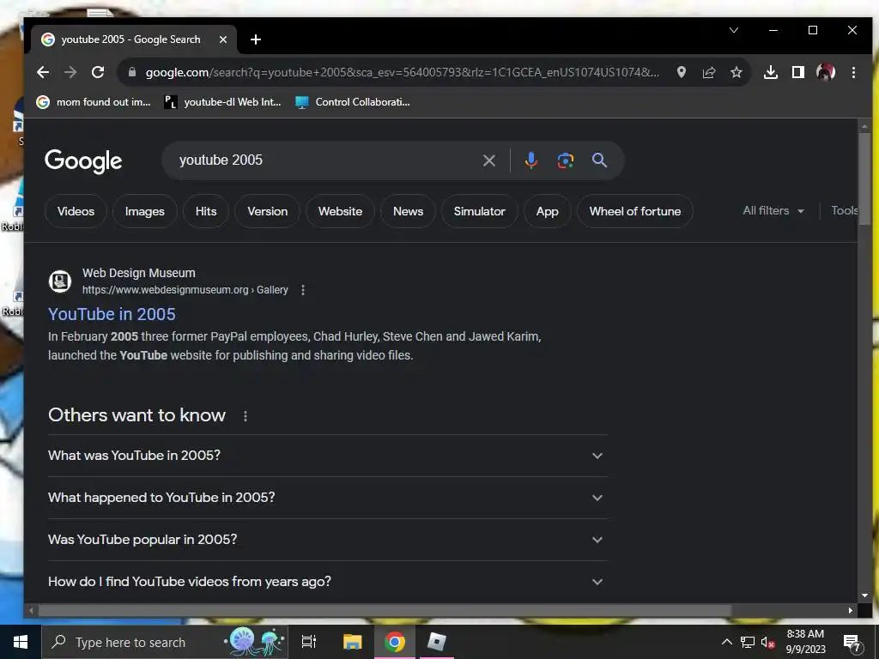Filter results by Images

[x=144, y=211]
